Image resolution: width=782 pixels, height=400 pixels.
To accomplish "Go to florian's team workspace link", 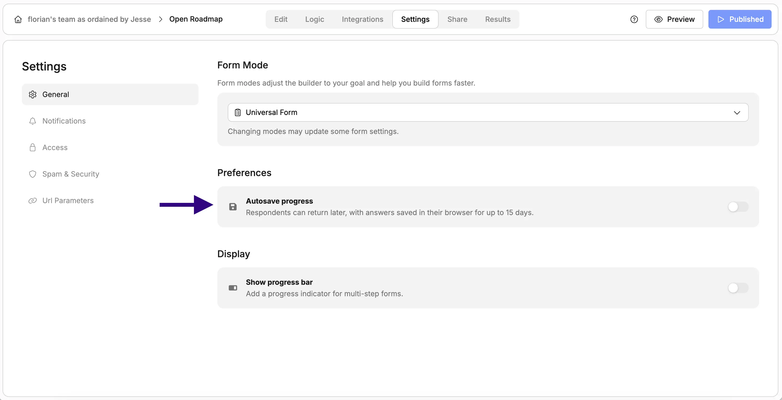I will [89, 20].
